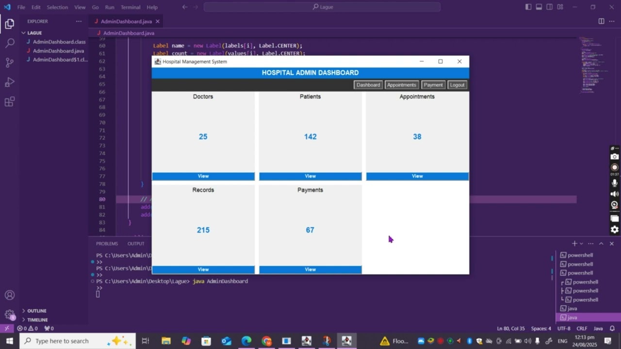Maximize the terminal panel with chevron
The image size is (621, 349).
[x=601, y=243]
